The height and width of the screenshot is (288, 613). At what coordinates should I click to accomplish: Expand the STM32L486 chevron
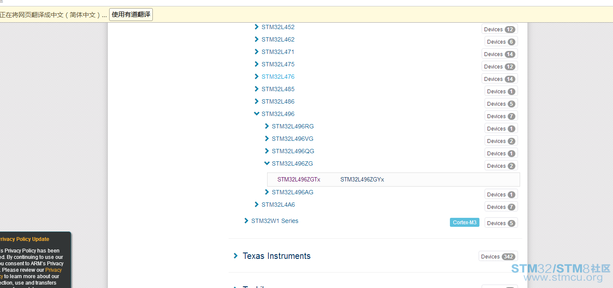[256, 101]
